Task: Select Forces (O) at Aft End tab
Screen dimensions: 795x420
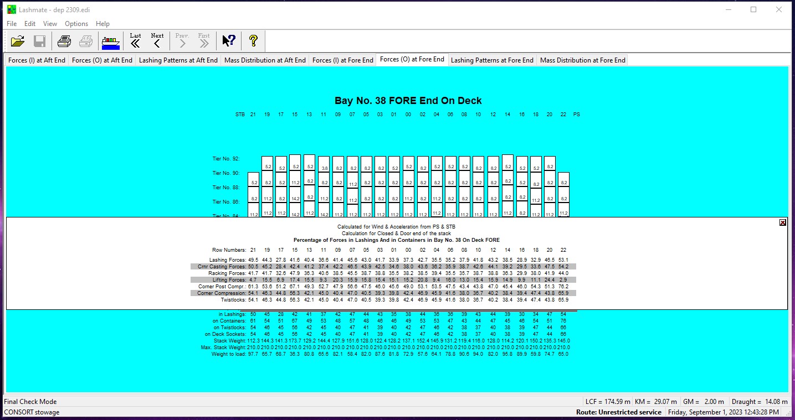Action: [102, 60]
